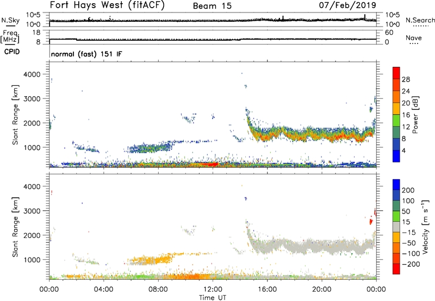Click the 'CPID' row label
The image size is (435, 301).
(12, 52)
